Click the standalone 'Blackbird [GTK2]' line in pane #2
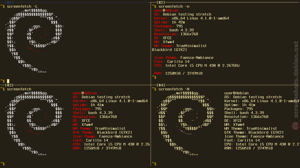This screenshot has width=300, height=168. 169,50
